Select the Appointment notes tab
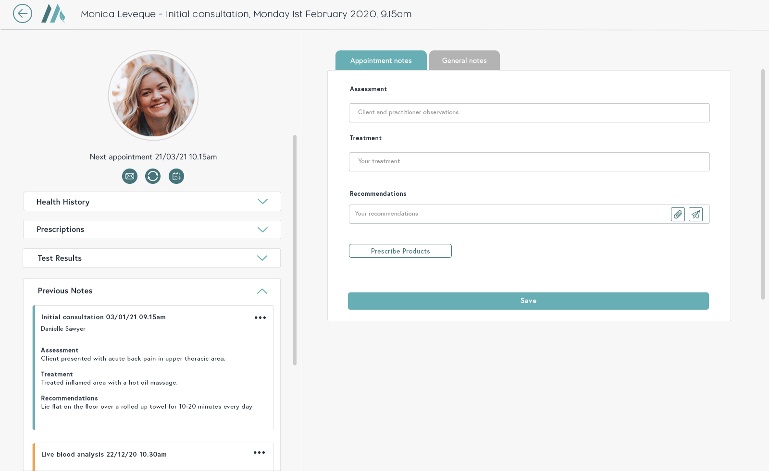Image resolution: width=769 pixels, height=471 pixels. (381, 60)
